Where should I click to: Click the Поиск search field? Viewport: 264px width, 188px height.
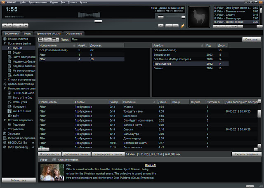tap(156, 40)
